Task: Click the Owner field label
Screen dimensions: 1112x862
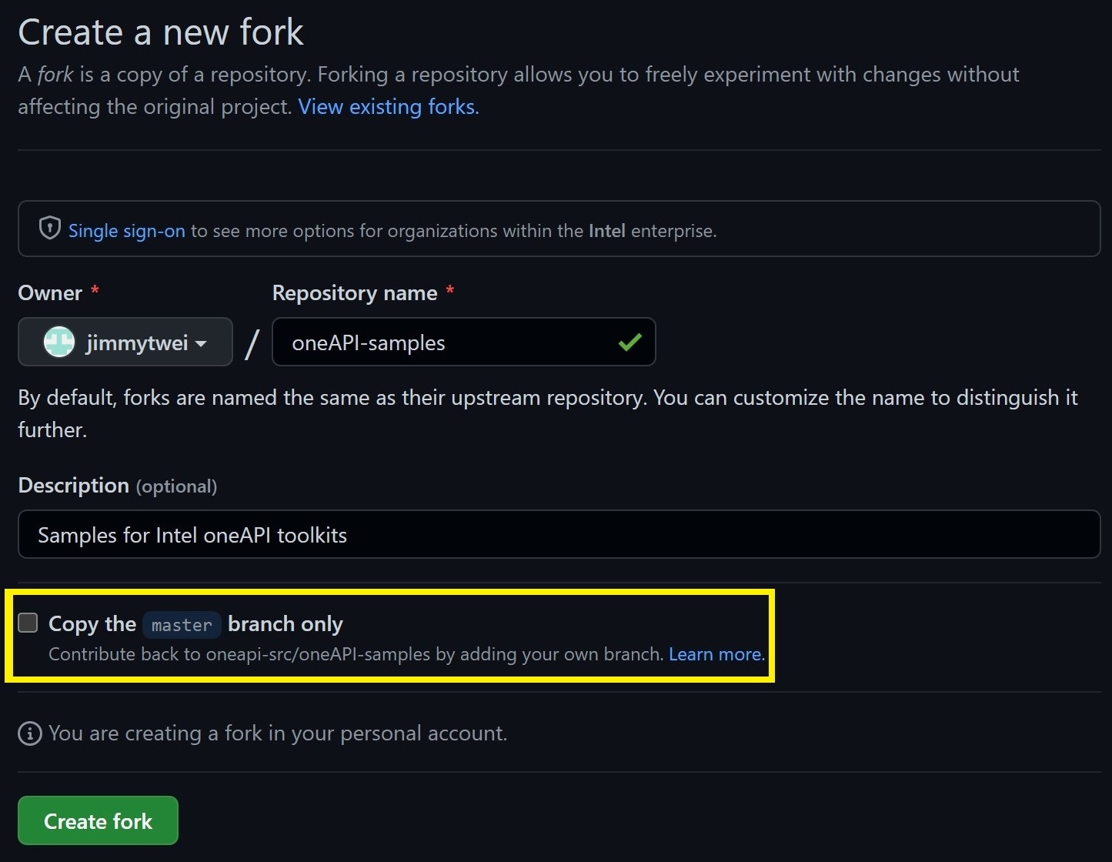Action: tap(50, 293)
